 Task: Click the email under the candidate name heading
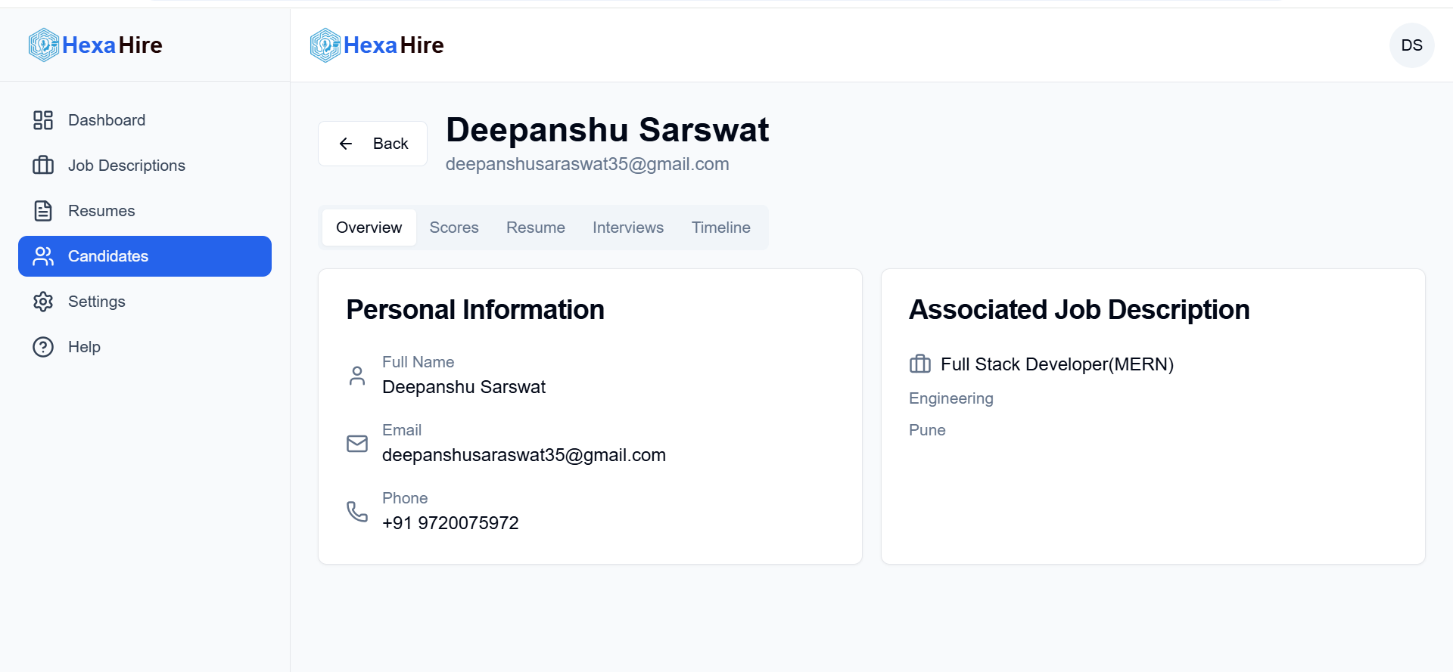point(587,164)
